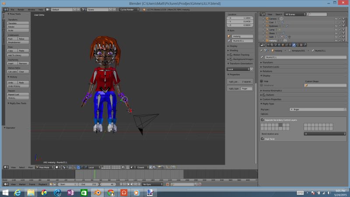Open the File menu

tap(13, 10)
